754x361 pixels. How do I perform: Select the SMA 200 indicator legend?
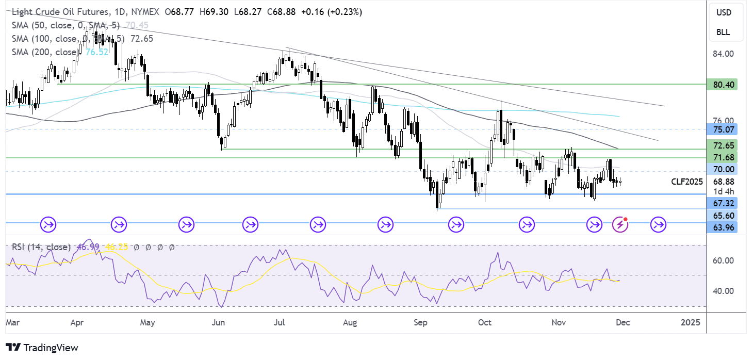pos(60,52)
